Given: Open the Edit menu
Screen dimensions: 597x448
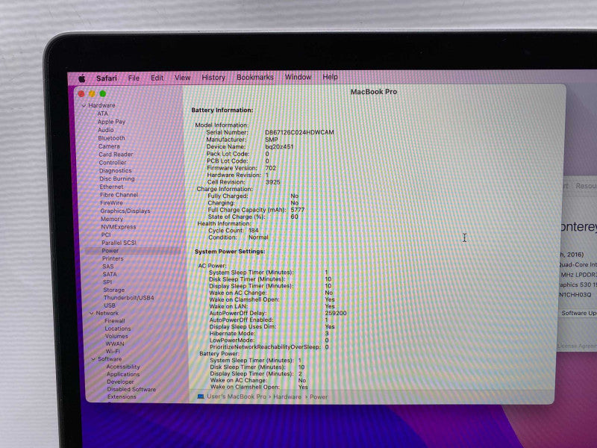Looking at the screenshot, I should click(x=157, y=78).
